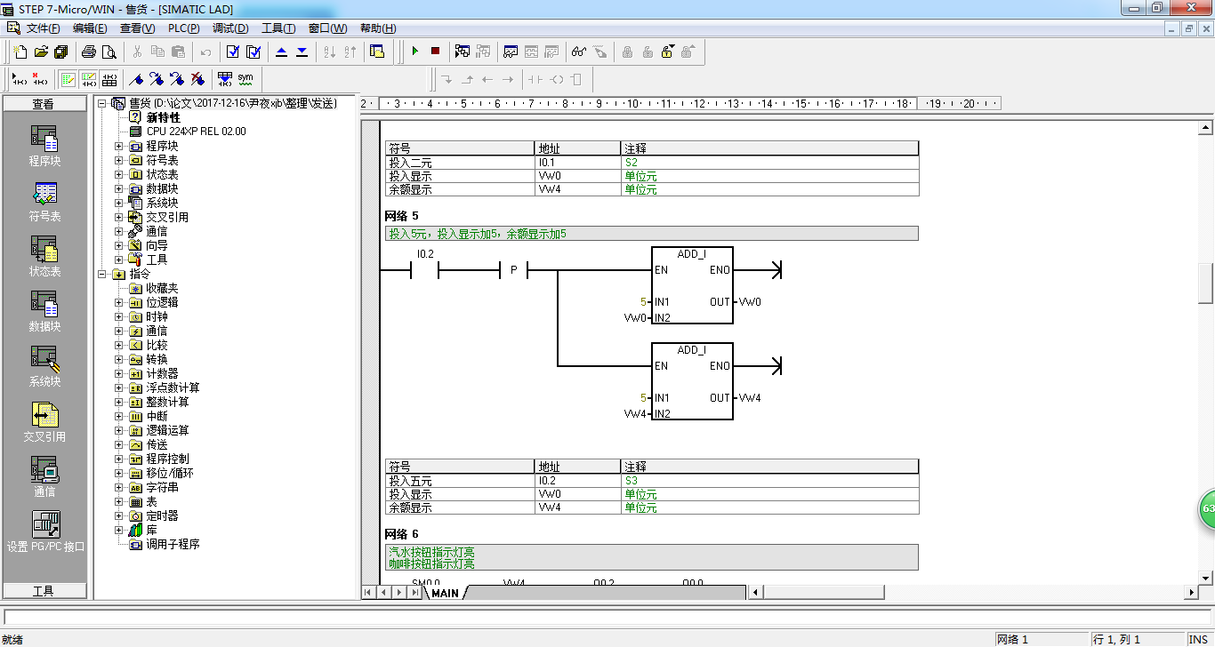Click the 'sym' create undefined symbols icon
The height and width of the screenshot is (647, 1215).
[x=245, y=79]
